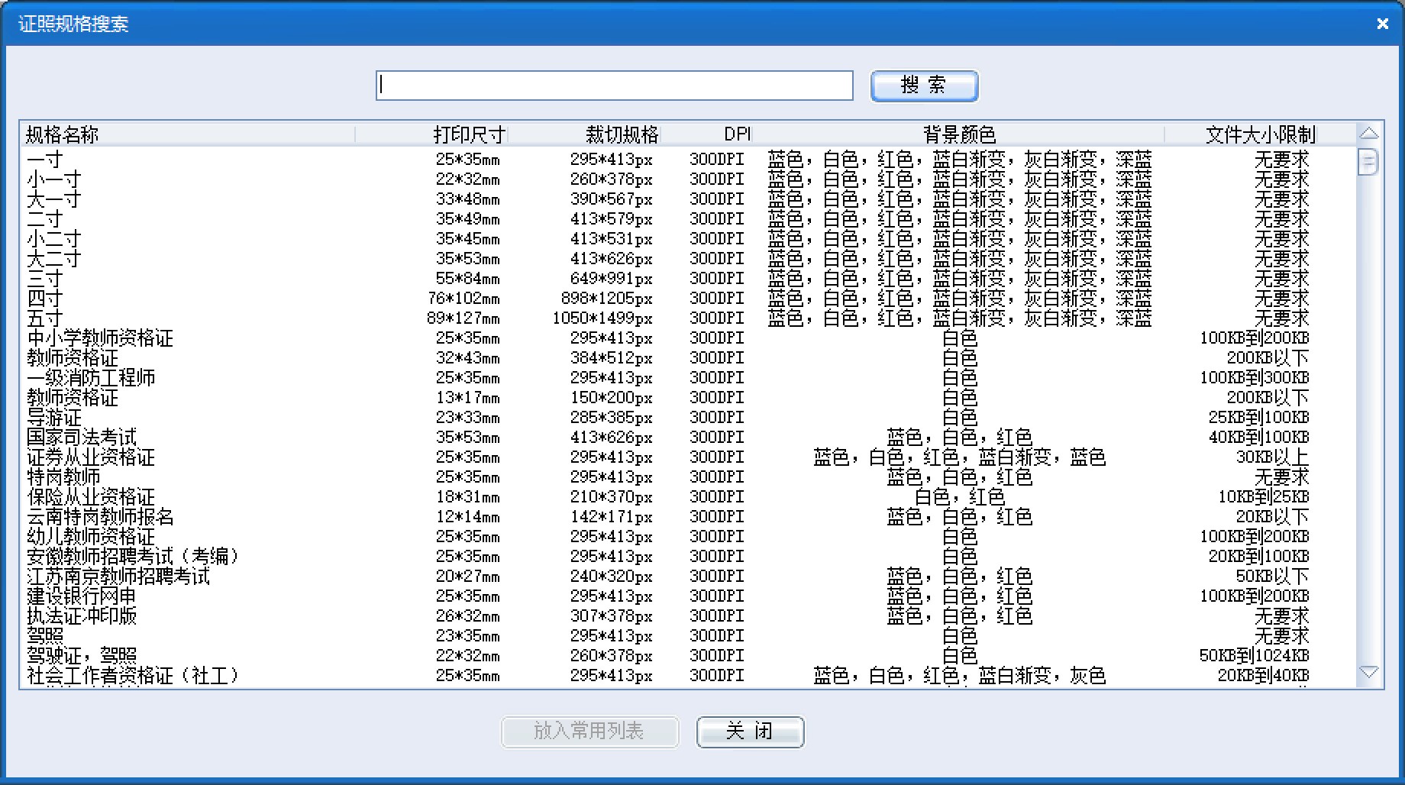1405x785 pixels.
Task: Click the 关闭 close button at bottom
Action: click(750, 732)
